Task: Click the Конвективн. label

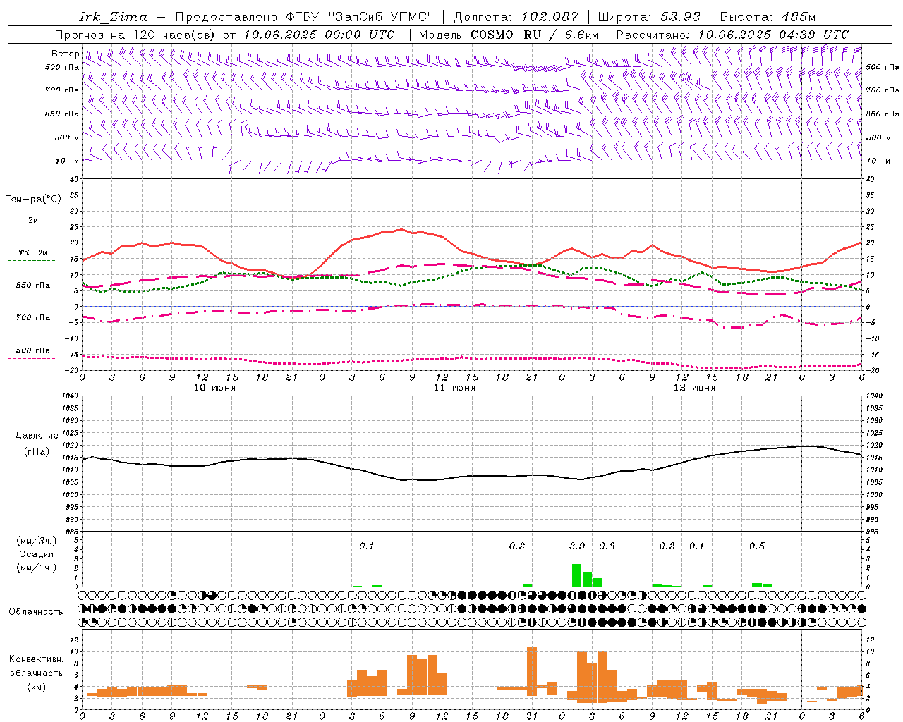Action: 36,659
